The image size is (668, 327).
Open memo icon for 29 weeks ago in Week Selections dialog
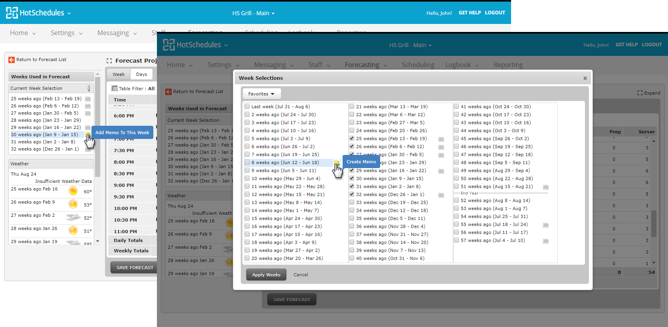pyautogui.click(x=441, y=171)
